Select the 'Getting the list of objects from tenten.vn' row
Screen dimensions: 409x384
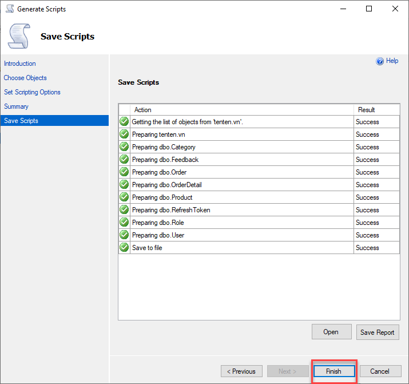coord(259,121)
